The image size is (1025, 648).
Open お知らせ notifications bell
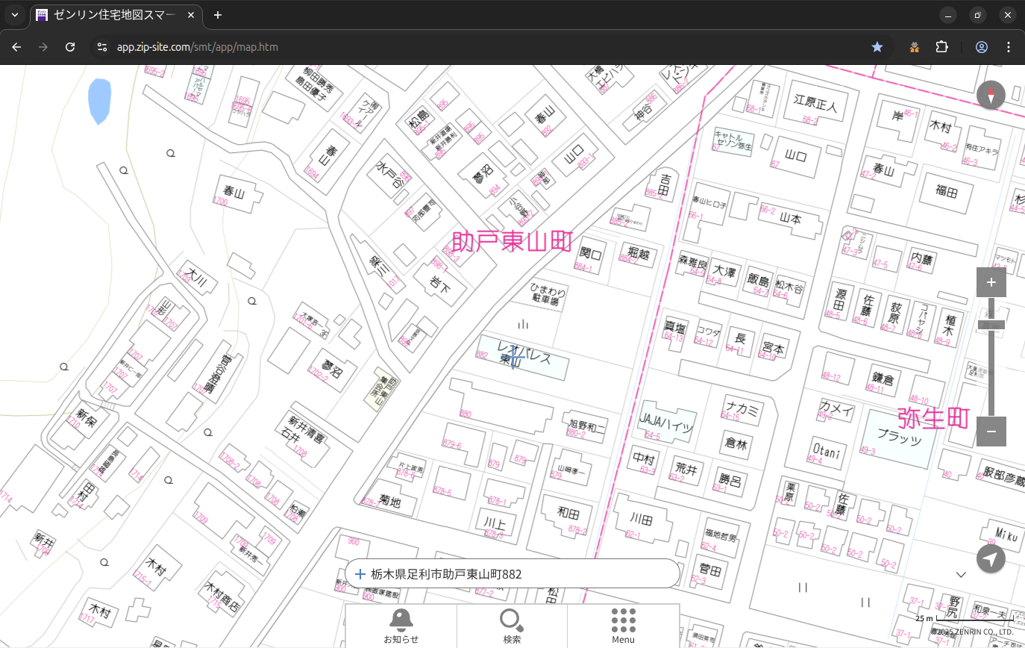(x=401, y=625)
